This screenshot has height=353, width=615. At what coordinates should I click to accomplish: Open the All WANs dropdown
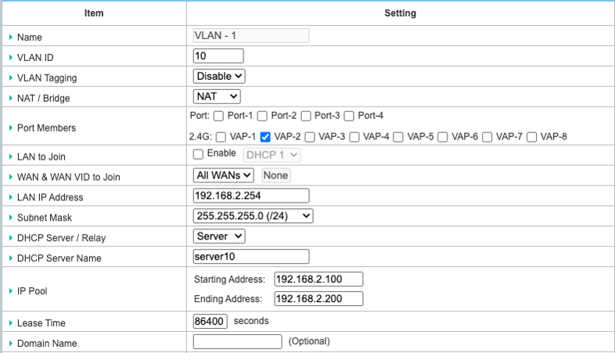224,175
